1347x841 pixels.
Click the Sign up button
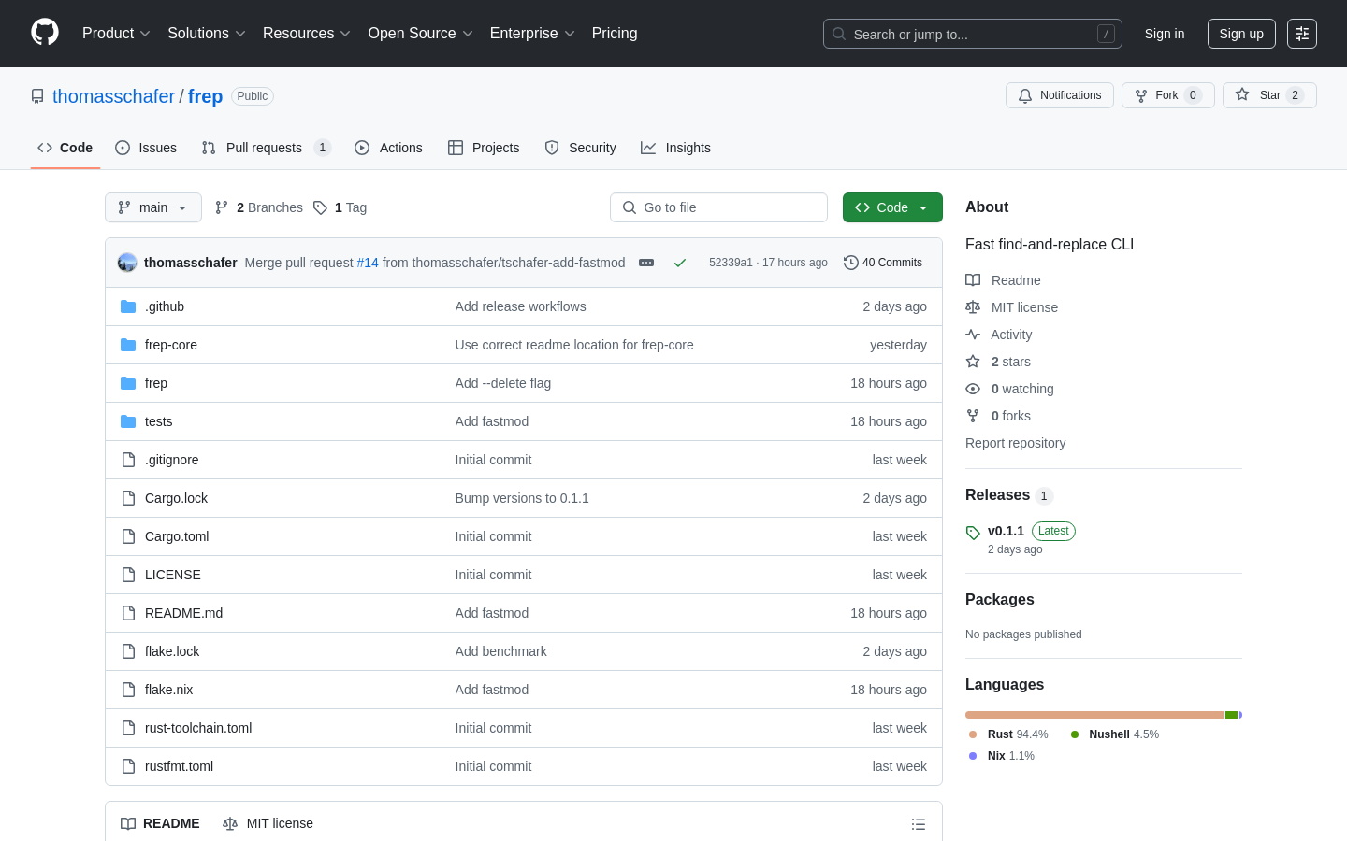coord(1241,34)
